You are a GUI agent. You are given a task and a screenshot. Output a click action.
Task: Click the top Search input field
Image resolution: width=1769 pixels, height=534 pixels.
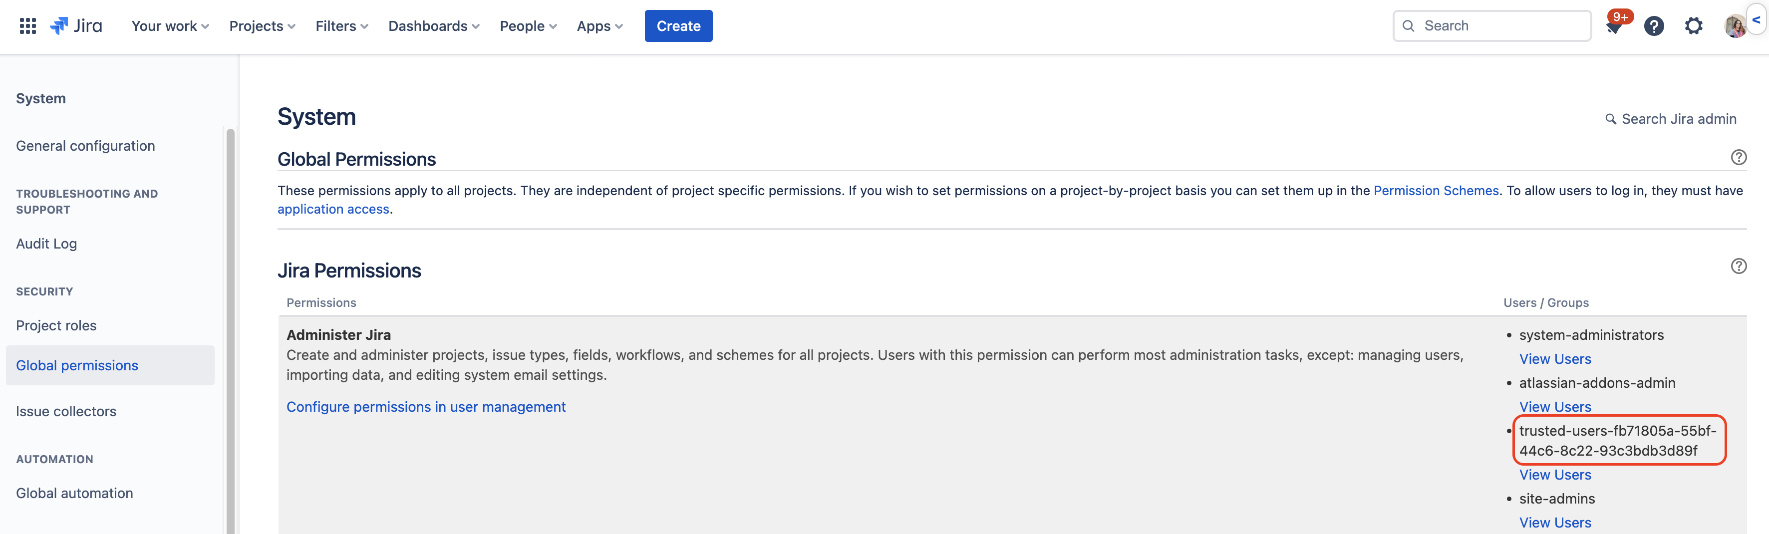[1497, 26]
